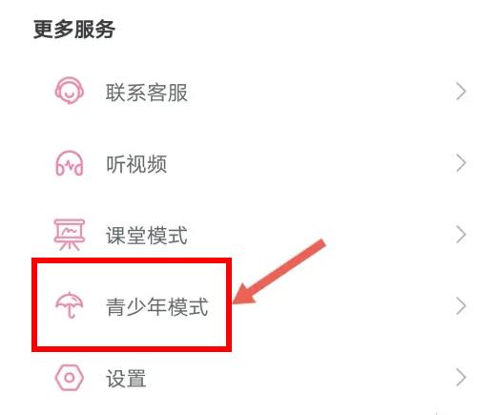
Task: Click the red arrow annotation's arrowhead
Action: pyautogui.click(x=244, y=294)
